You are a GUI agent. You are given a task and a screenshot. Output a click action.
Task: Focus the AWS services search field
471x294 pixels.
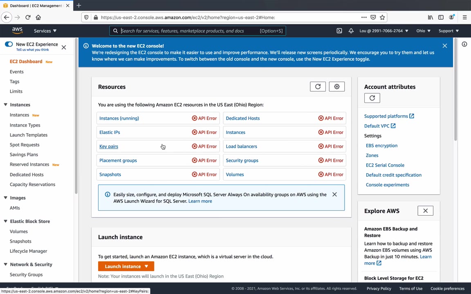pyautogui.click(x=188, y=31)
